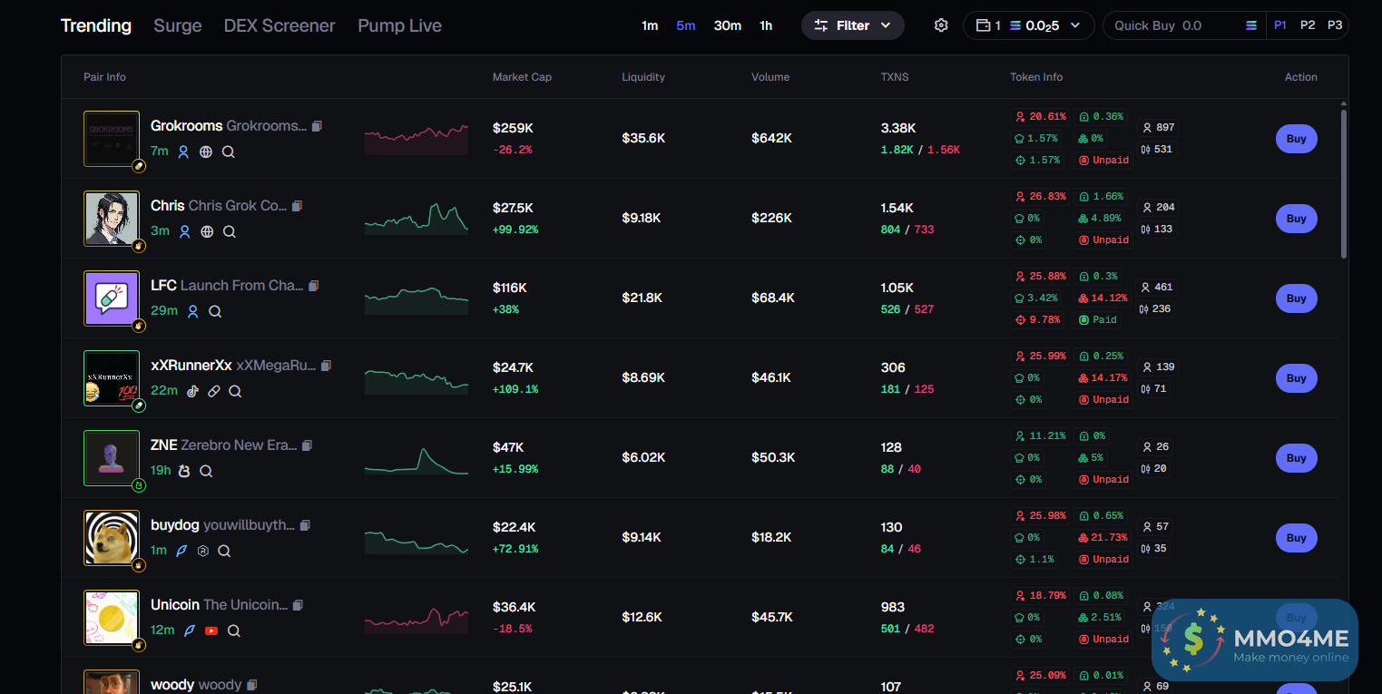Viewport: 1382px width, 694px height.
Task: Open the Pump Live tab
Action: point(399,25)
